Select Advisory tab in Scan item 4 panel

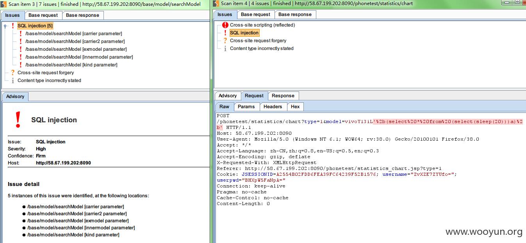228,96
